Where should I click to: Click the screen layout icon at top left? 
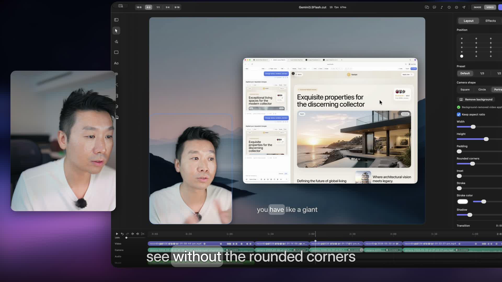[121, 6]
